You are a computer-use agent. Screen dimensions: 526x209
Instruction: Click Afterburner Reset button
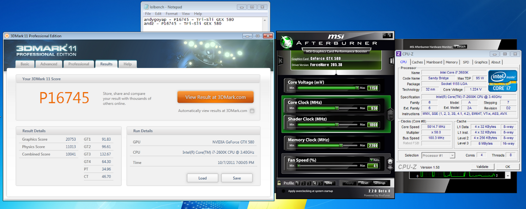(x=364, y=183)
